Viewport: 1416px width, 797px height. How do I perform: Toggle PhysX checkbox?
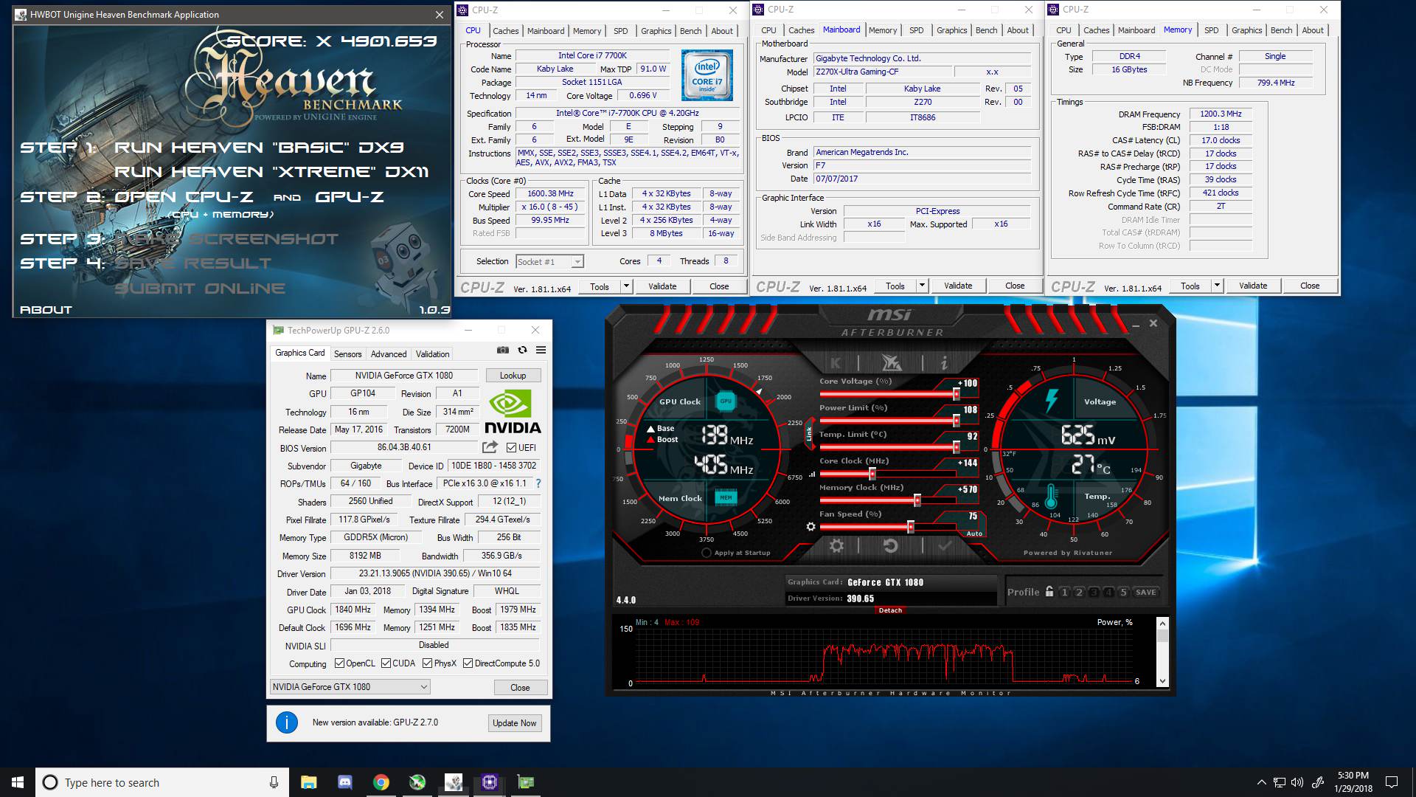point(427,663)
